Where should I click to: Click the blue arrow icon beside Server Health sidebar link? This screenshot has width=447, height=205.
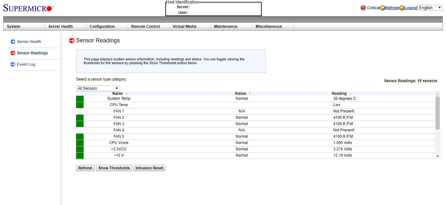pos(12,41)
